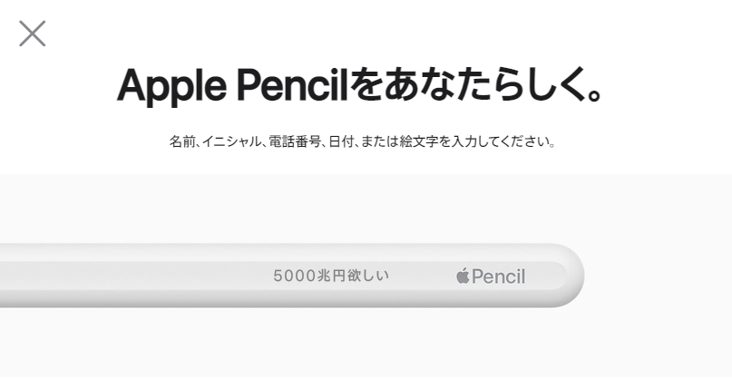Close the engraving dialog with the X
Viewport: 732px width, 388px height.
click(33, 34)
